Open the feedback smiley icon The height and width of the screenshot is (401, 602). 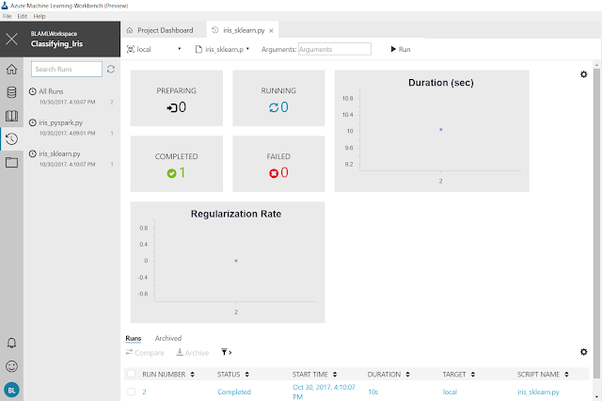[x=11, y=366]
